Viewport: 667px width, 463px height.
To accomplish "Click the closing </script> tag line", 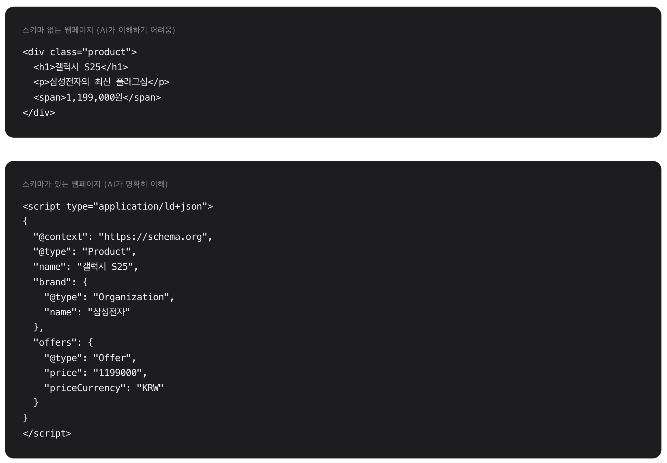I will point(47,433).
